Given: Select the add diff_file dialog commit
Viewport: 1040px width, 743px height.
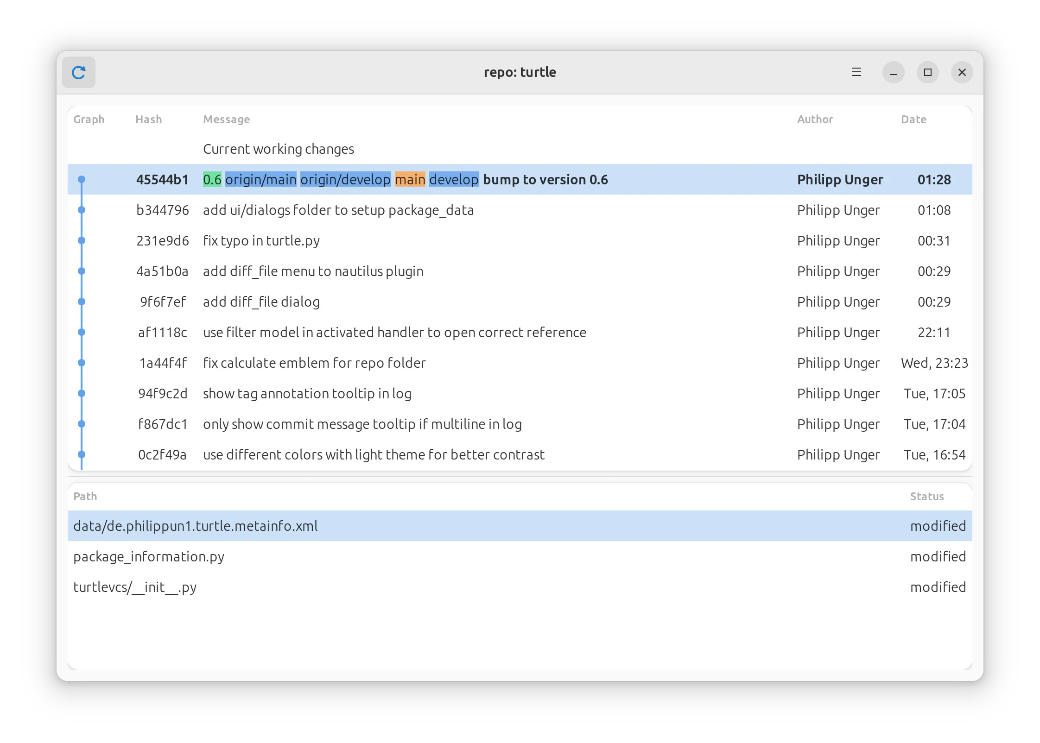Looking at the screenshot, I should click(261, 302).
